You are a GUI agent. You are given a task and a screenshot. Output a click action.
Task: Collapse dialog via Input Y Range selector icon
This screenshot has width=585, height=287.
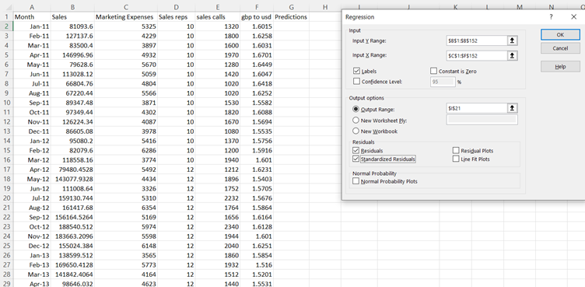click(513, 40)
